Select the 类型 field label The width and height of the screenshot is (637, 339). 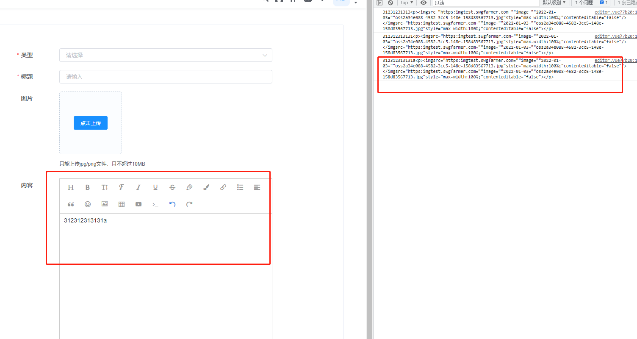(x=27, y=55)
